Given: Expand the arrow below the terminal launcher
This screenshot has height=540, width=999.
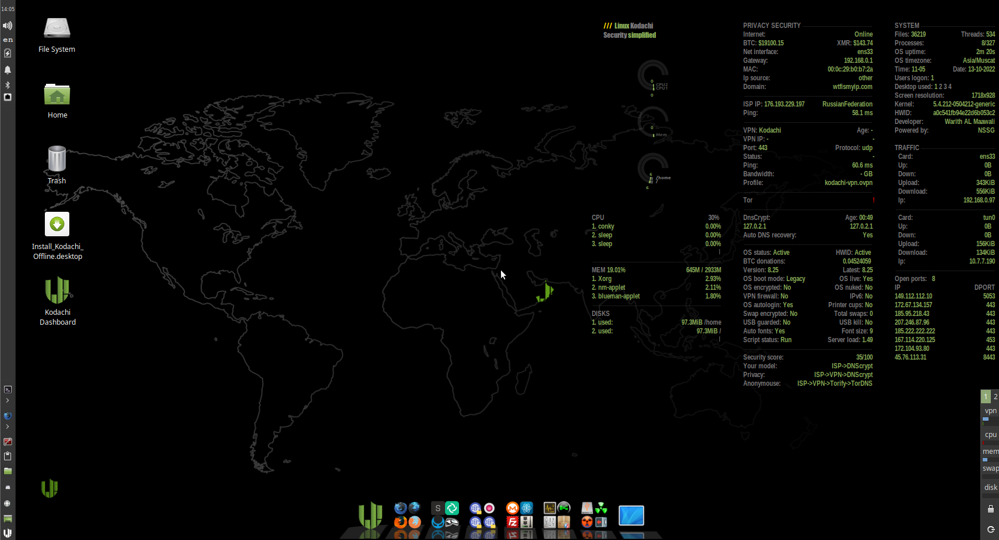Looking at the screenshot, I should pos(8,400).
